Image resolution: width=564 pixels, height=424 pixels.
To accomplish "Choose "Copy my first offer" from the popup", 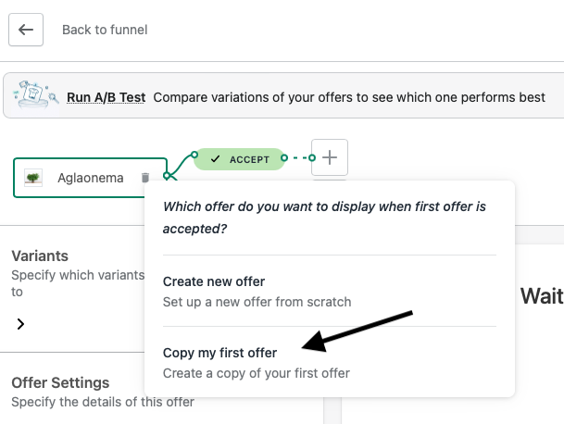I will pyautogui.click(x=219, y=353).
